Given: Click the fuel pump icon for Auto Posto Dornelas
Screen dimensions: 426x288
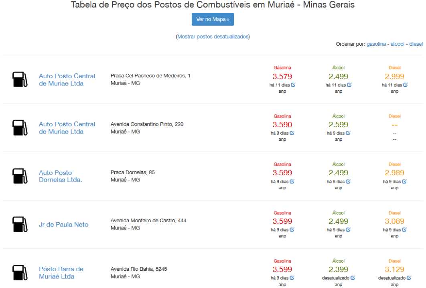Looking at the screenshot, I should (x=20, y=176).
